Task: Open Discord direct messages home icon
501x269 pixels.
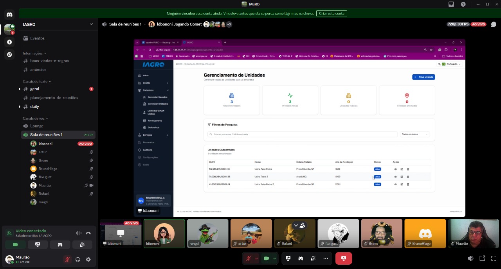Action: click(9, 15)
